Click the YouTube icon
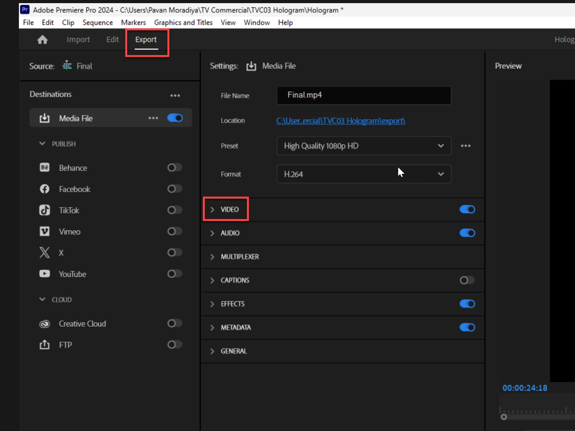Screen dimensions: 575x431 click(45, 273)
